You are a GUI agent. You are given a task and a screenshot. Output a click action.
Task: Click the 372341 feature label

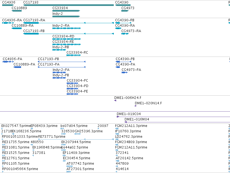coord(122,153)
